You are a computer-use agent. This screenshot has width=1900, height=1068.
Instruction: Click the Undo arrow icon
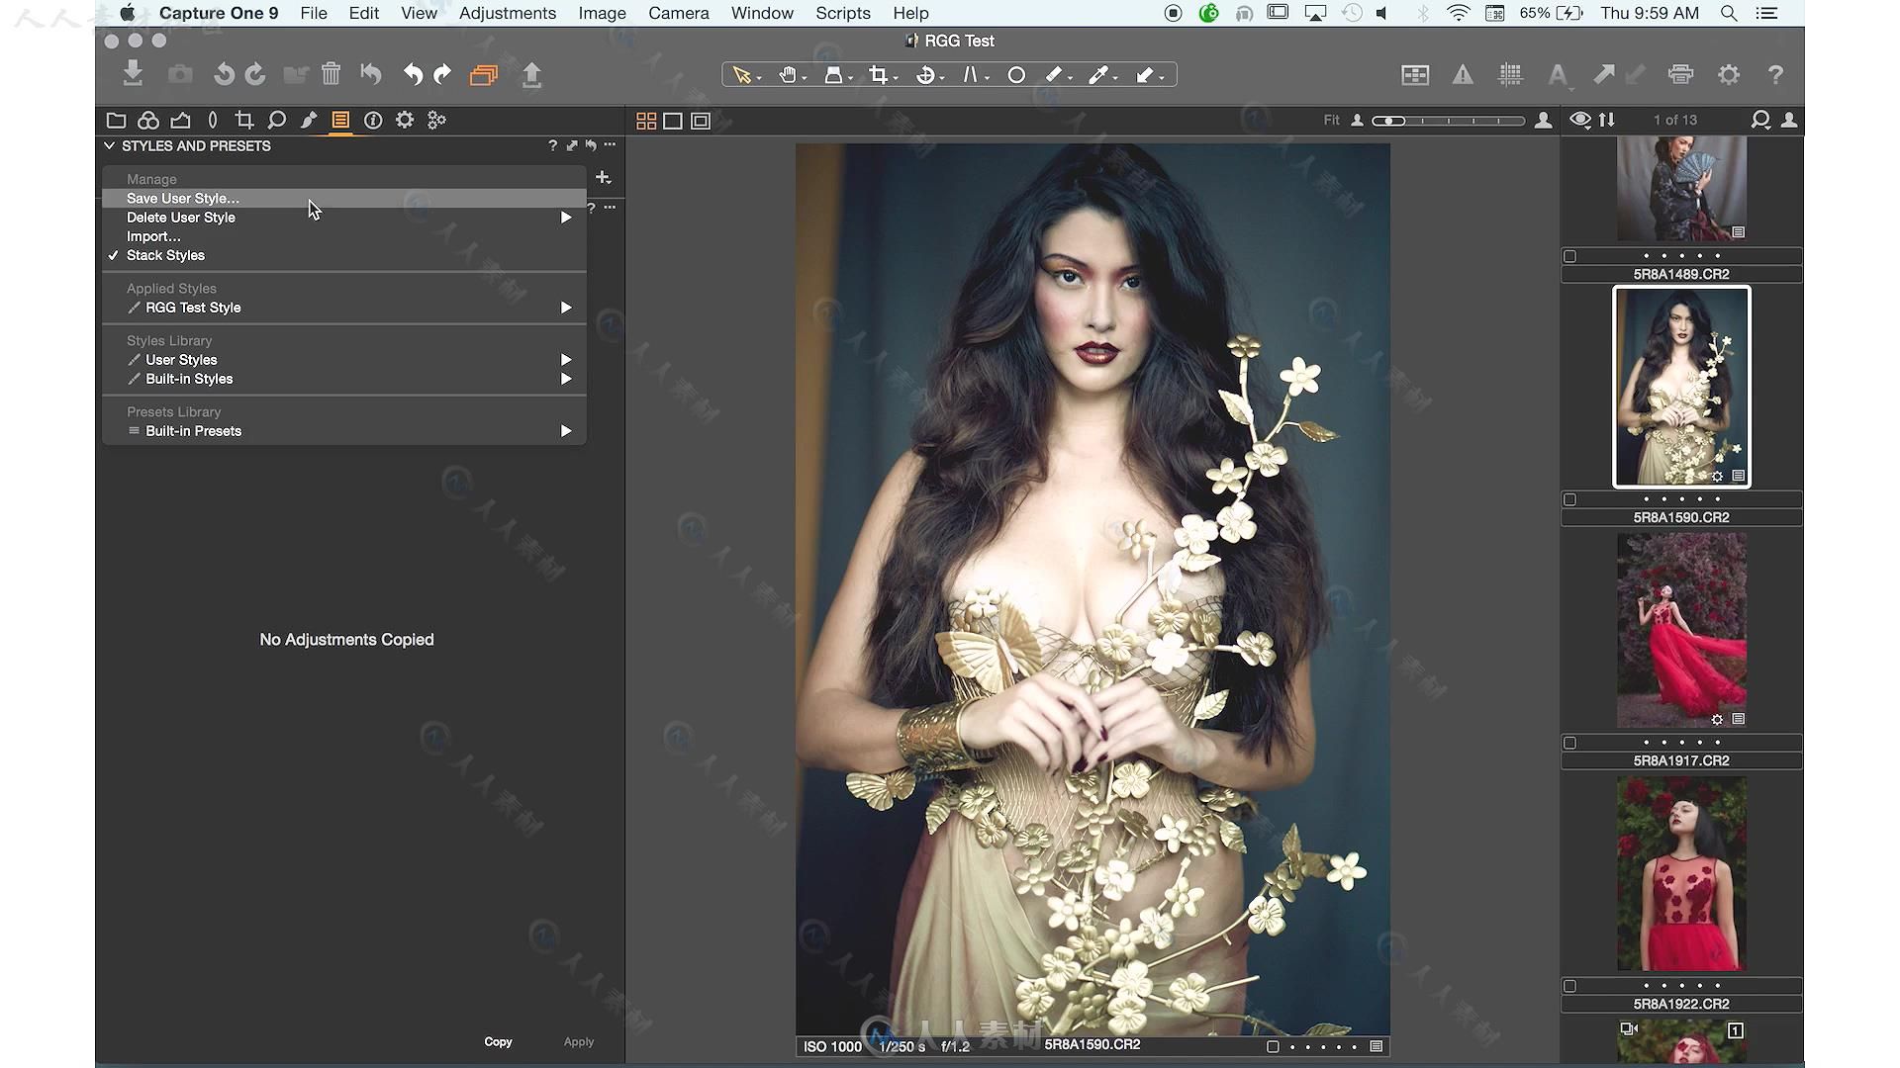(x=413, y=74)
